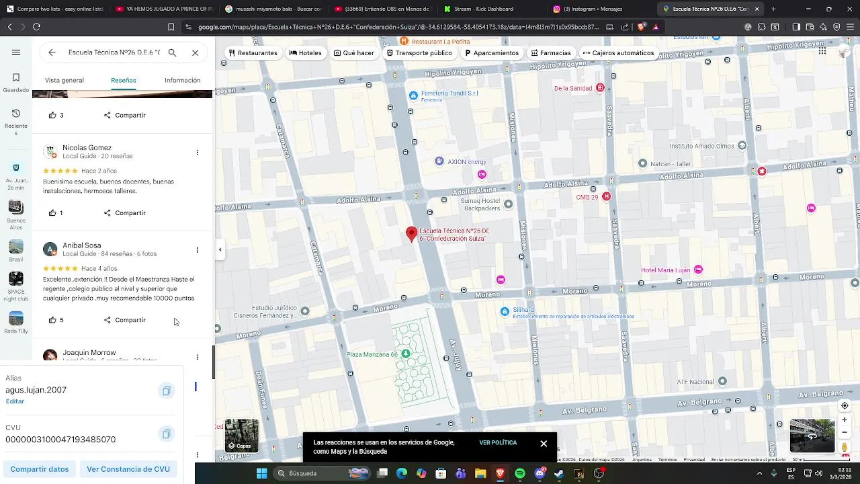Select Transporte público chip
860x484 pixels.
419,53
